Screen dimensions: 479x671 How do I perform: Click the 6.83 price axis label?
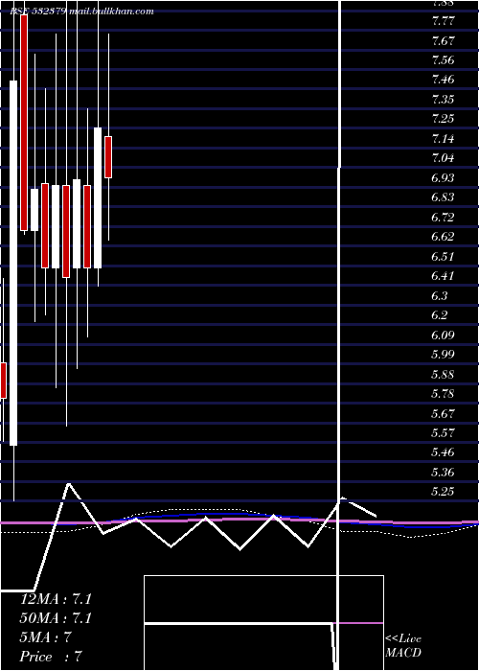click(443, 197)
